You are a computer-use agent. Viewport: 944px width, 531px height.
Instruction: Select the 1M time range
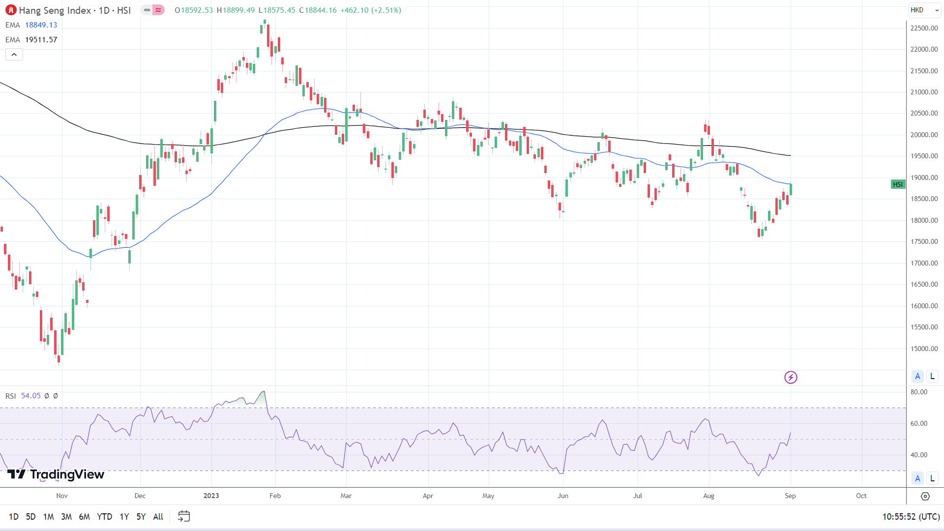tap(48, 517)
